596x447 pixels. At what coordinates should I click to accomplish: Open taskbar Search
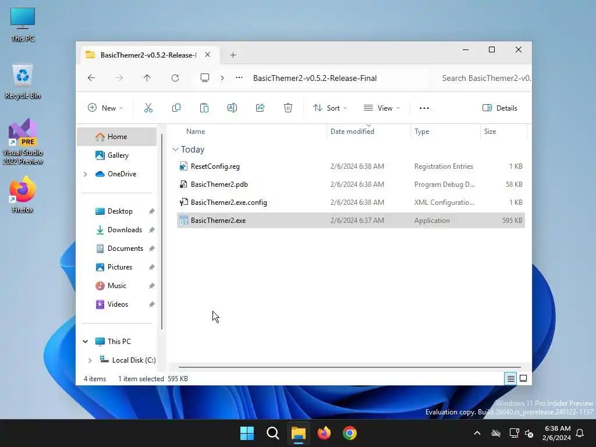(x=273, y=433)
